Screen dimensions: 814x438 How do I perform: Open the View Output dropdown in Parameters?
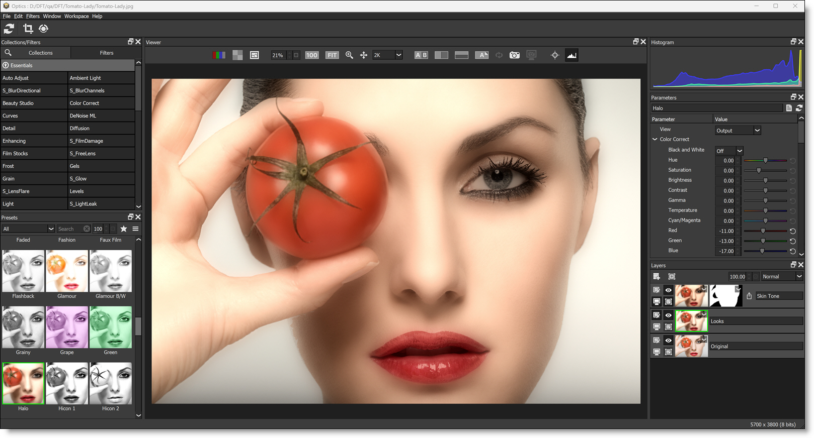(x=738, y=131)
